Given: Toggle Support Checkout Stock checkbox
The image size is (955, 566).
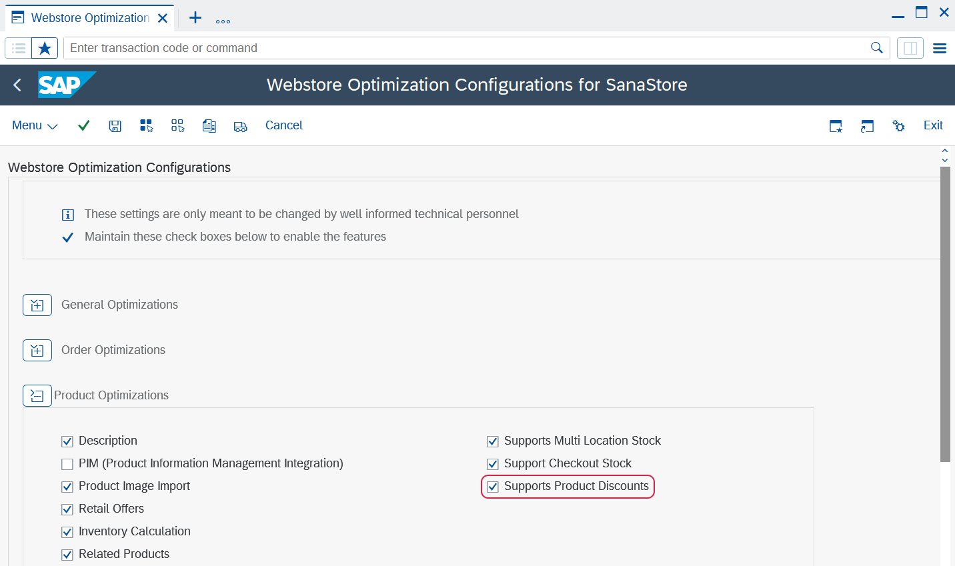Looking at the screenshot, I should click(493, 464).
